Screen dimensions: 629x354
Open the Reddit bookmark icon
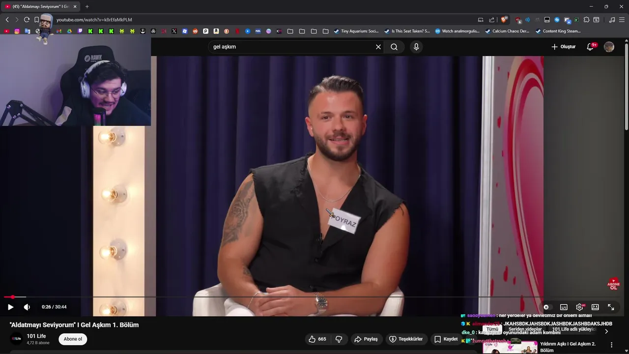(195, 31)
